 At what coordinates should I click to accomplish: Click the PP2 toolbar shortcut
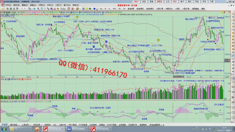tap(114, 9)
